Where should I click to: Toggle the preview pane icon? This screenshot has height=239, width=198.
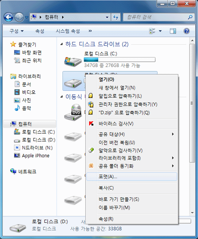173,31
